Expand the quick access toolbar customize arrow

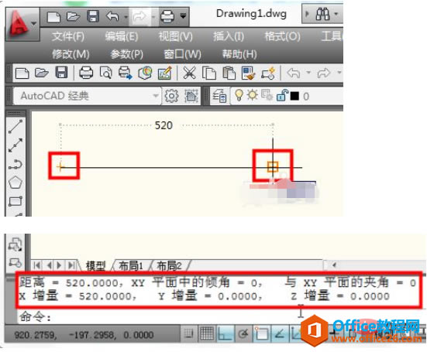tap(183, 15)
